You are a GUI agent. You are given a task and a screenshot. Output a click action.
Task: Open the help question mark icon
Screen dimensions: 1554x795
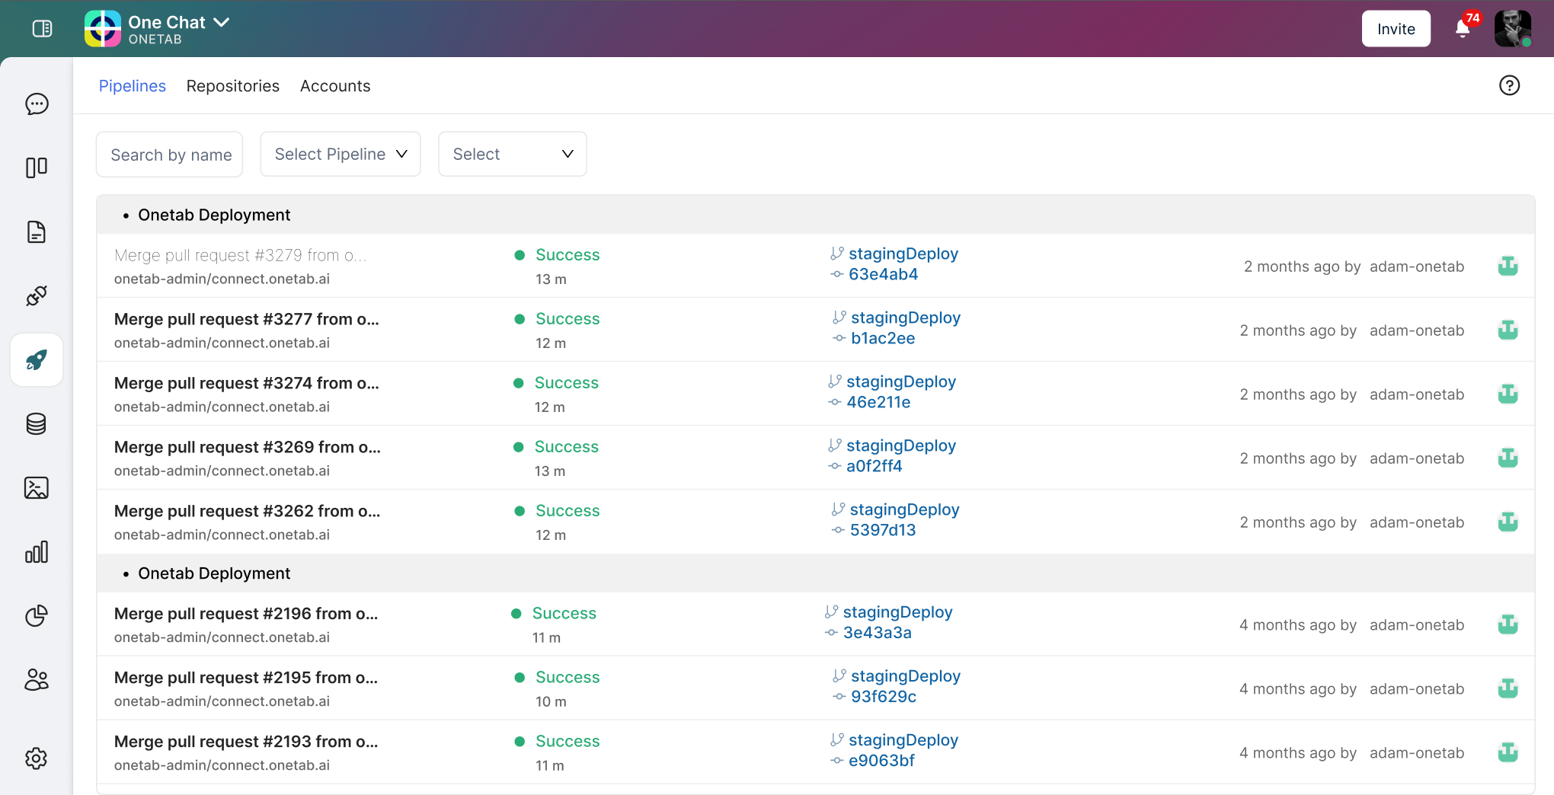pos(1509,85)
